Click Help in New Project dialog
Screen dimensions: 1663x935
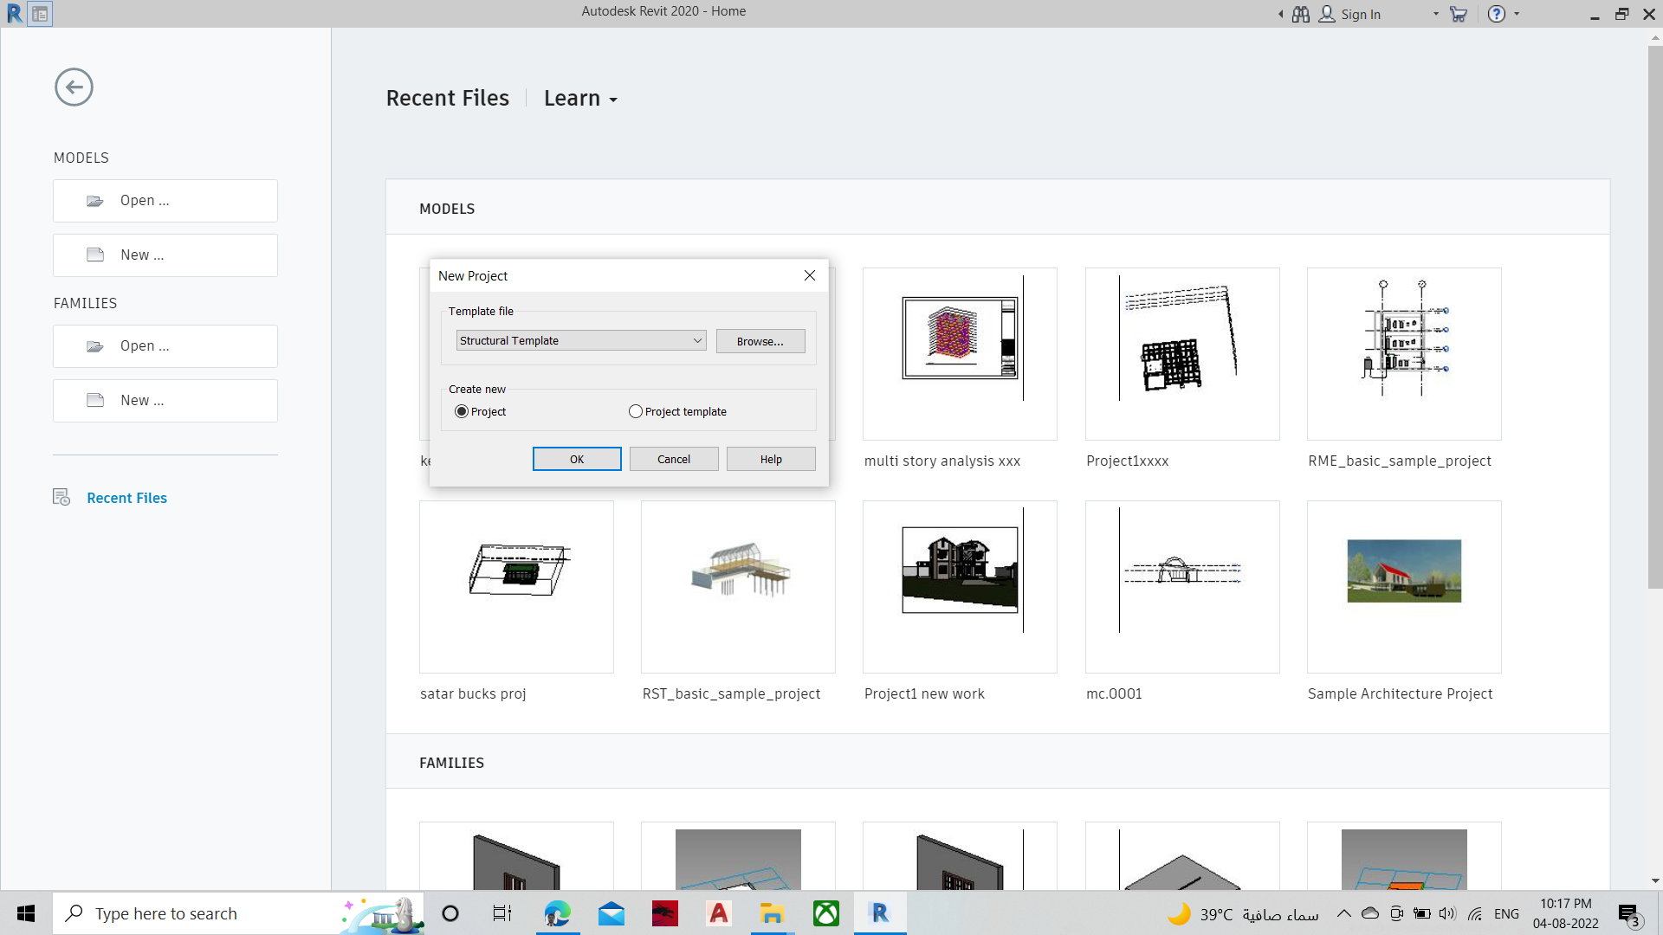[771, 459]
